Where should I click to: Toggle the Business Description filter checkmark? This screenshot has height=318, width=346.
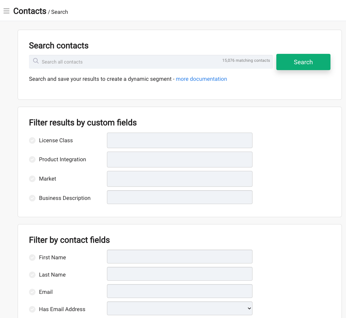click(32, 198)
